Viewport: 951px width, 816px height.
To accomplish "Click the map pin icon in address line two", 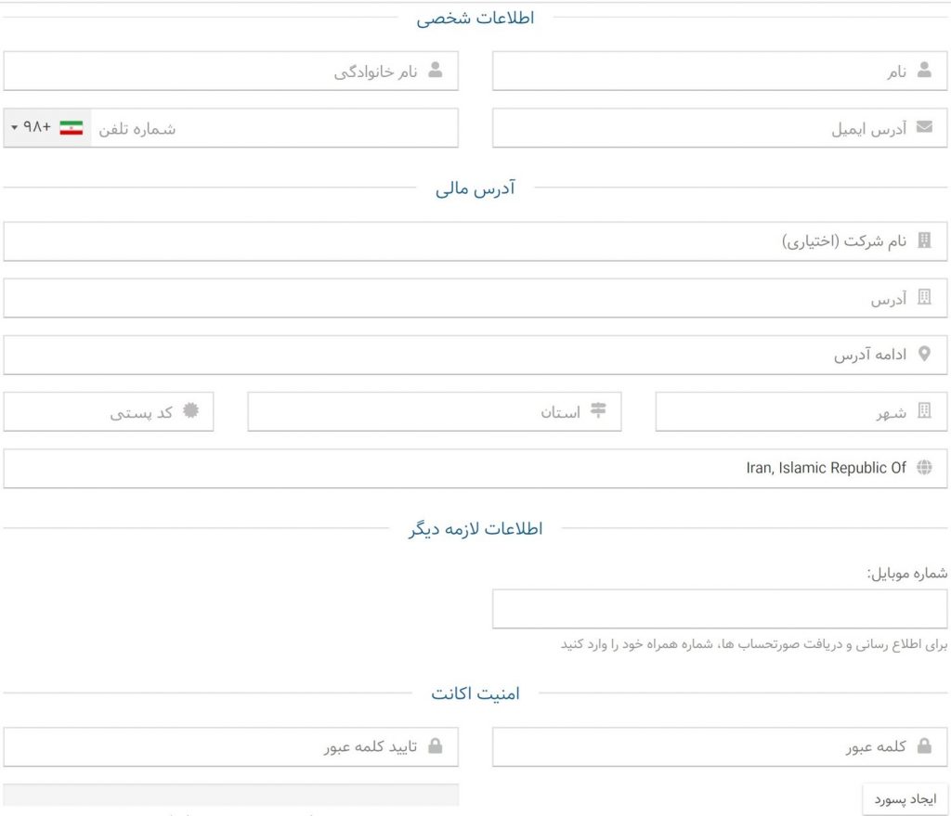I will [923, 355].
